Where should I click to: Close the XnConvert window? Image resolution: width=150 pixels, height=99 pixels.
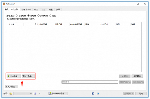(145, 4)
